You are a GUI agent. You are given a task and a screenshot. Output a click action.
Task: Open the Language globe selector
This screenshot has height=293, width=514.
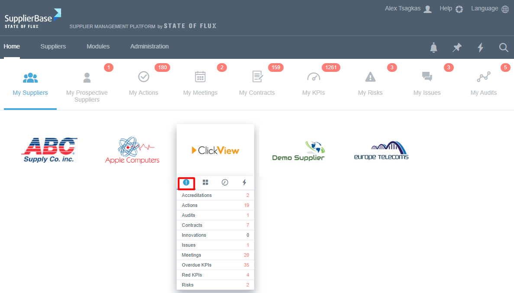click(490, 9)
